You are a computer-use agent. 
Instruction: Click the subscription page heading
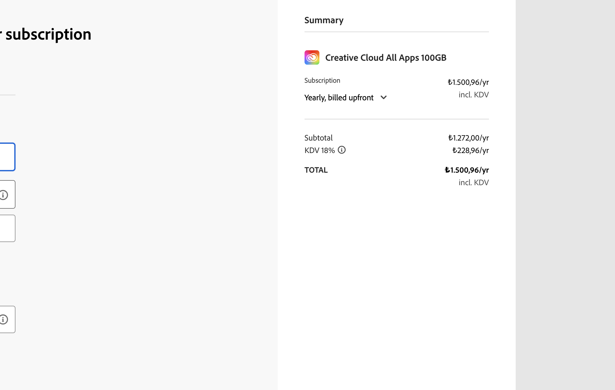(x=46, y=34)
